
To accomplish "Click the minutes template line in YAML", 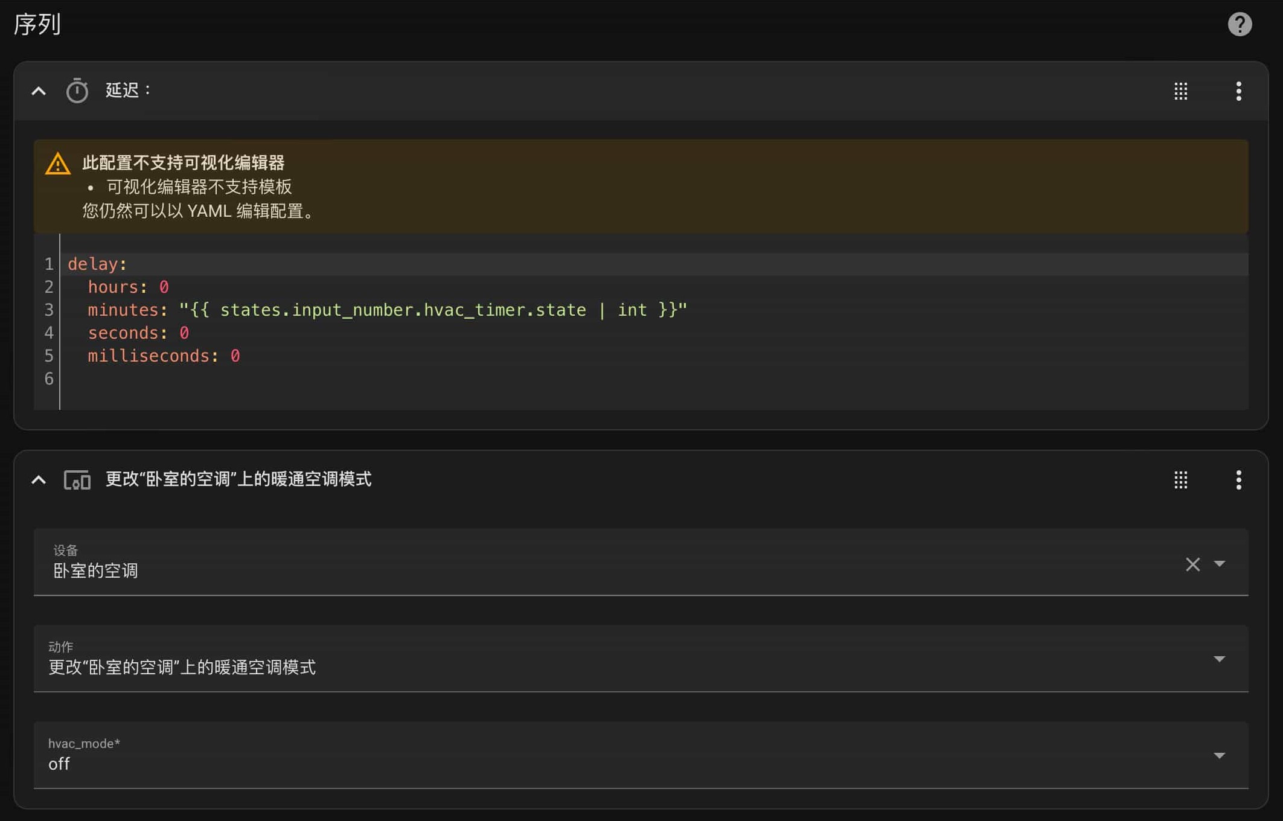I will pos(386,310).
